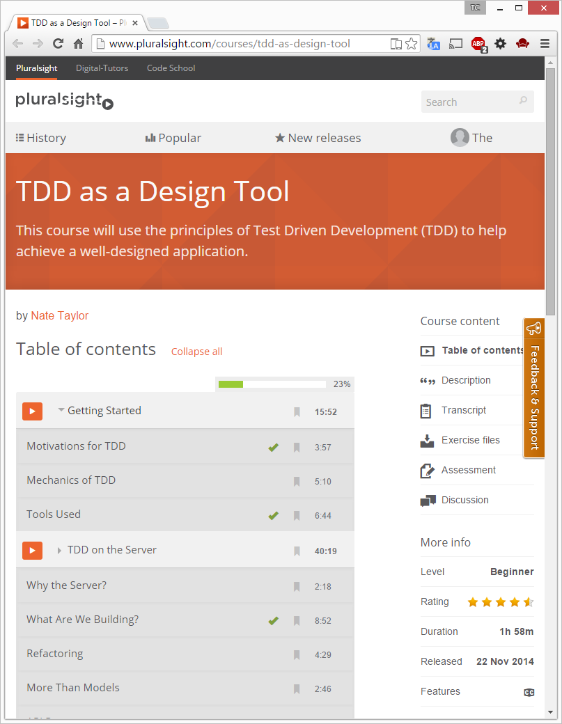Viewport: 562px width, 724px height.
Task: Go forward with browser forward arrow
Action: pos(38,44)
